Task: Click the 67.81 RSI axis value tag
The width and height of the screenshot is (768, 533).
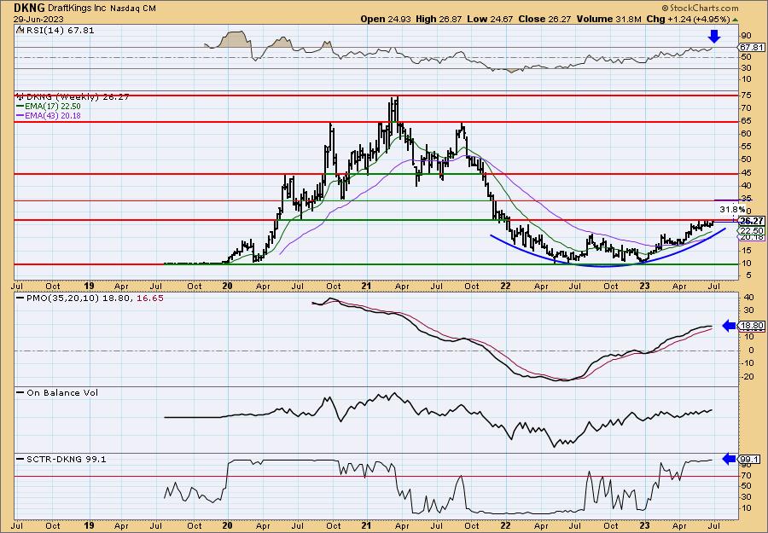Action: (x=751, y=48)
